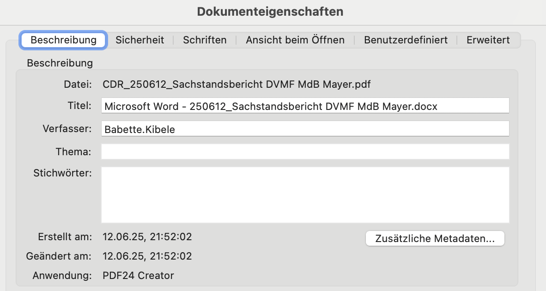
Task: Open the Schriften tab
Action: [205, 40]
